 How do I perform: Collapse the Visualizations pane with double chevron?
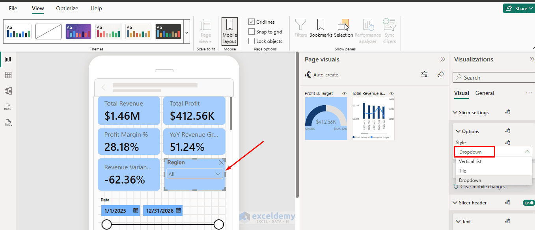532,59
